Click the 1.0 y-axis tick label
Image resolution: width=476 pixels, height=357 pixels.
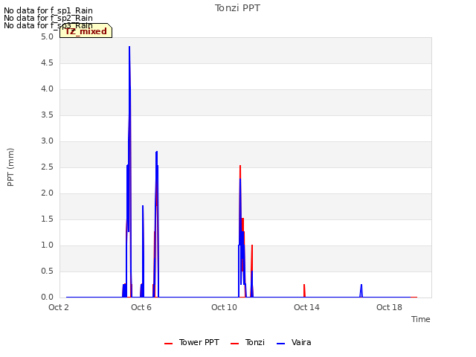(x=47, y=245)
